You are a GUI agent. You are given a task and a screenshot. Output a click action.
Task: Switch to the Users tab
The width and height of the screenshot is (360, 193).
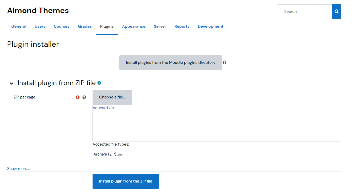pyautogui.click(x=40, y=26)
